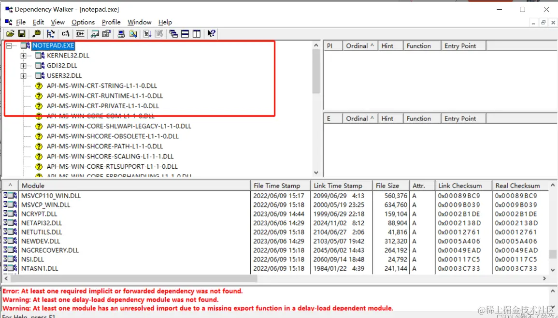Click the tree pane scrollbar up arrow
Image resolution: width=558 pixels, height=318 pixels.
tap(316, 45)
